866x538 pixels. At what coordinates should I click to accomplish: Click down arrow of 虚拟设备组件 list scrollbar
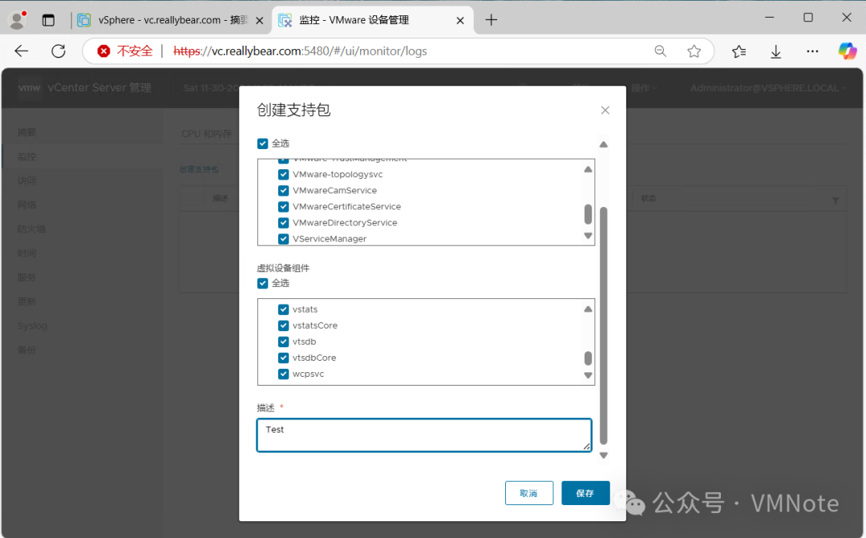pos(589,375)
